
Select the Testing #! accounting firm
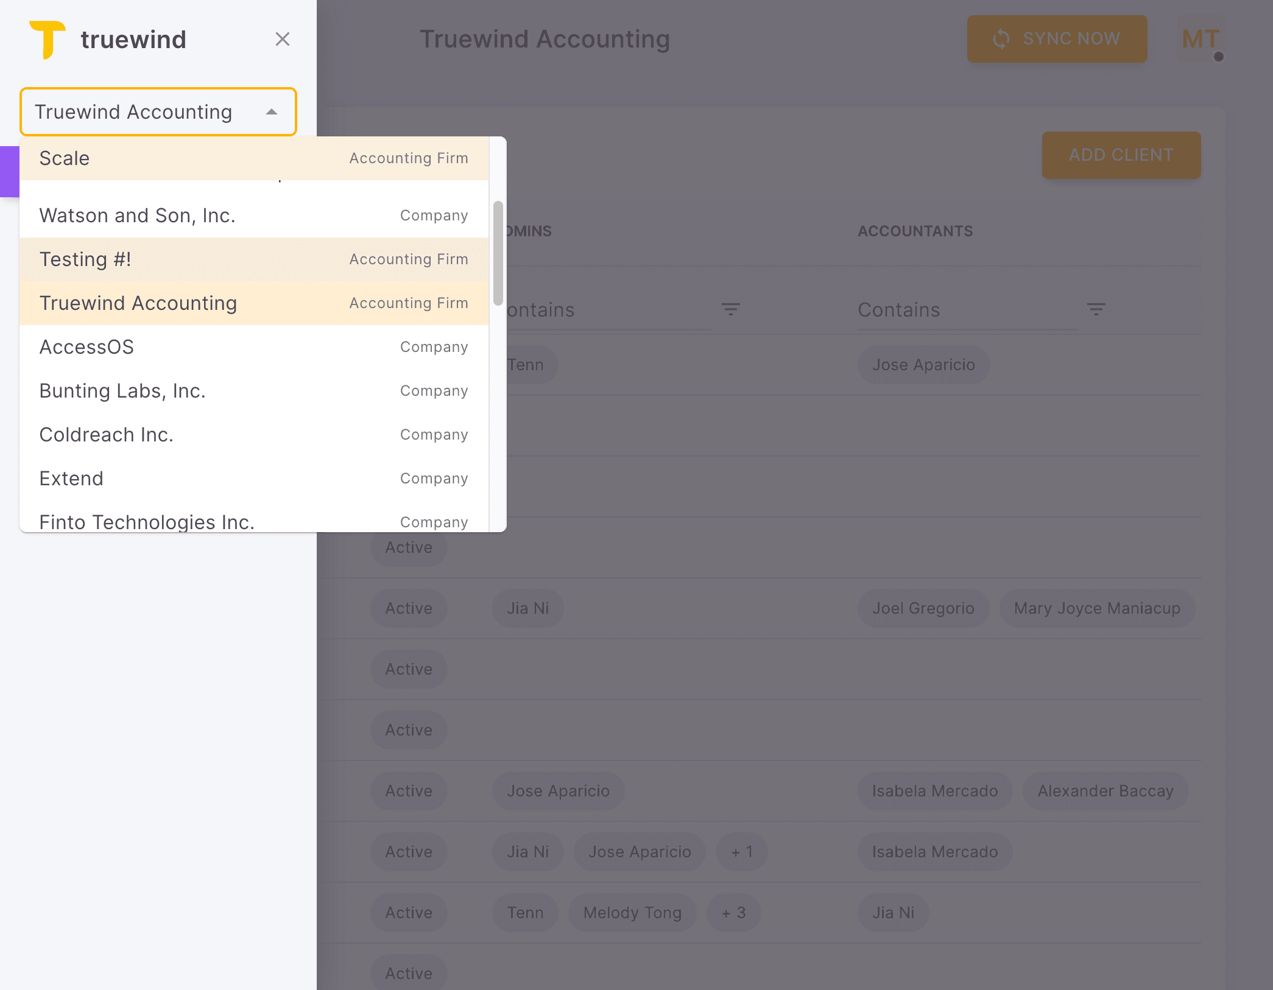pyautogui.click(x=85, y=259)
